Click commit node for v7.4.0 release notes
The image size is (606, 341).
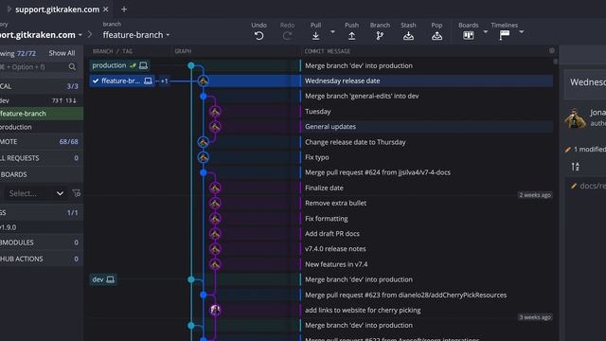click(x=215, y=249)
